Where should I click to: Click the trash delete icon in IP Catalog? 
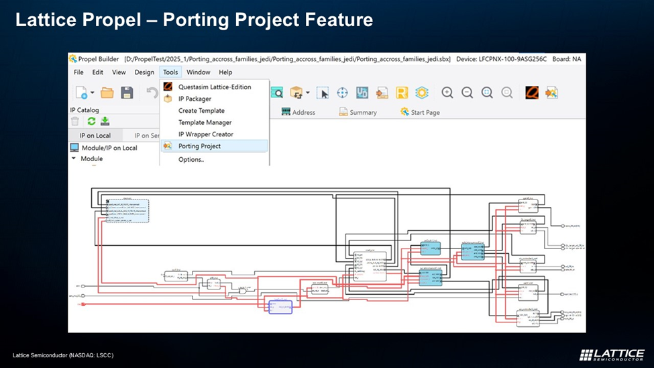click(x=75, y=121)
